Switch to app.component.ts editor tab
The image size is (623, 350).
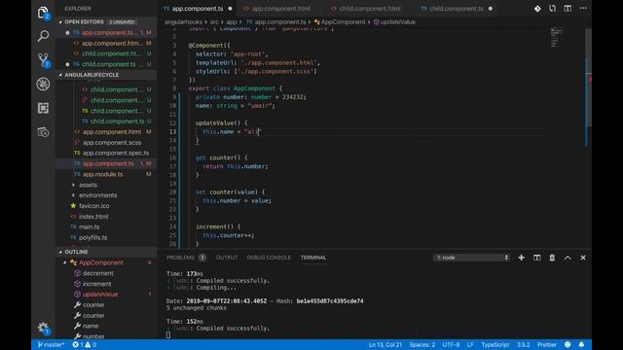tap(198, 9)
